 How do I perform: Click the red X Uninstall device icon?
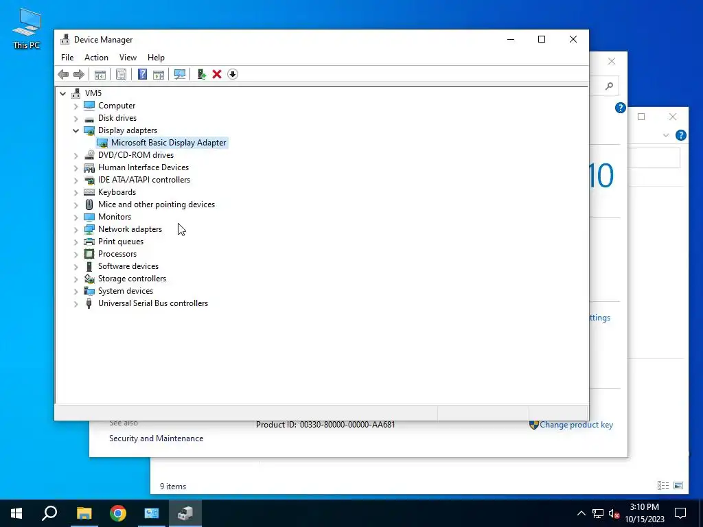click(217, 74)
